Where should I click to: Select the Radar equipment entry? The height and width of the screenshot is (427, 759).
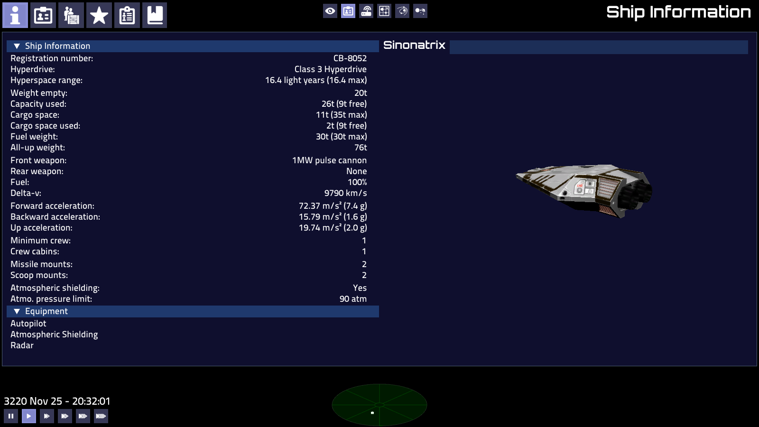coord(22,345)
